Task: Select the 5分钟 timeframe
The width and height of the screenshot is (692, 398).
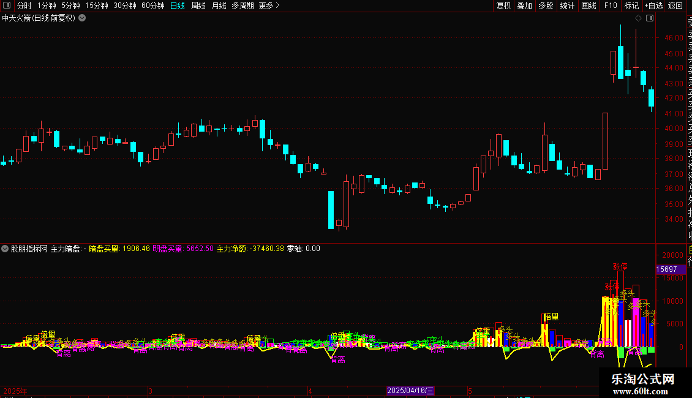Action: click(x=70, y=6)
